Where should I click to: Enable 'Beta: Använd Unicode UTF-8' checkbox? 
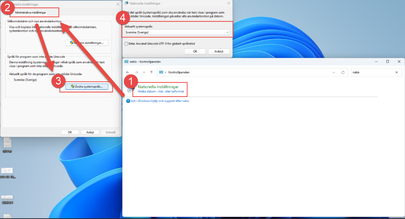pyautogui.click(x=126, y=44)
